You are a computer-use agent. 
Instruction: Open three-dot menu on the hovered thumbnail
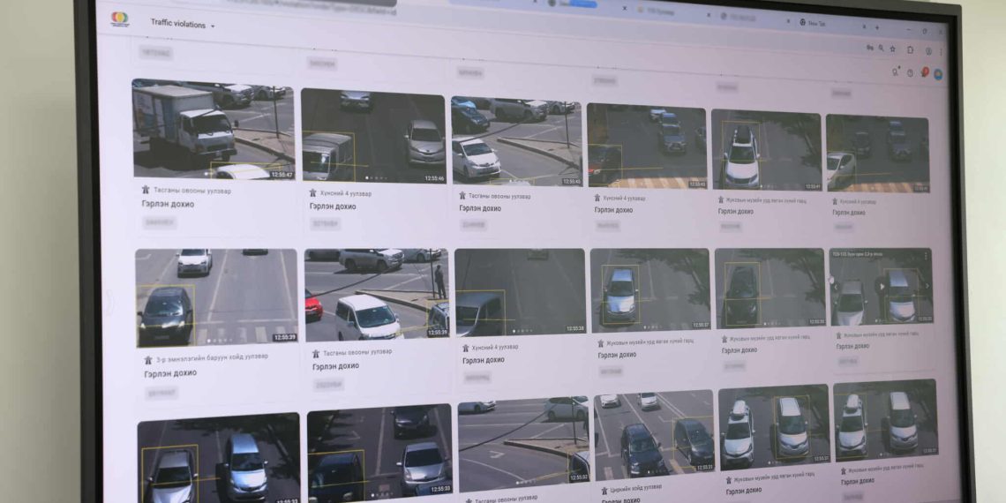tap(925, 256)
